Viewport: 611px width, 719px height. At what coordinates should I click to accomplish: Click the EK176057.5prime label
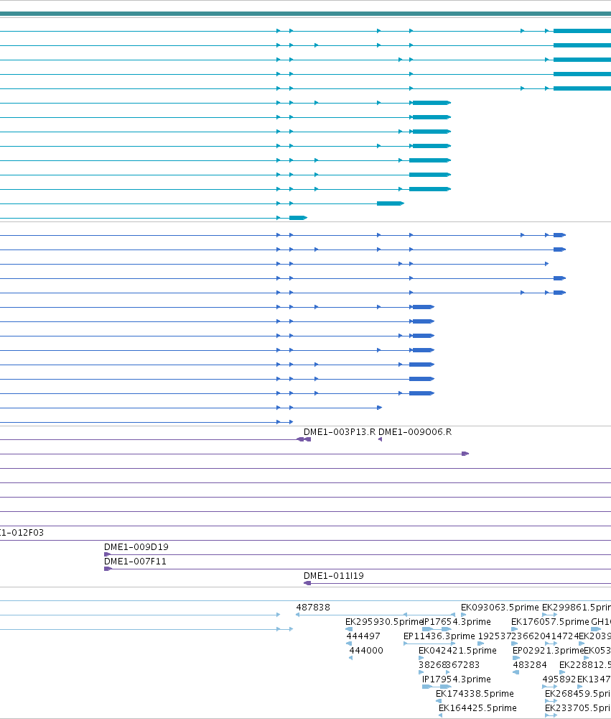tap(550, 622)
